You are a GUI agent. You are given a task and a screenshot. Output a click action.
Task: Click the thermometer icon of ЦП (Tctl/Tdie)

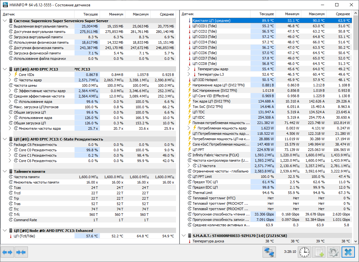click(x=10, y=236)
